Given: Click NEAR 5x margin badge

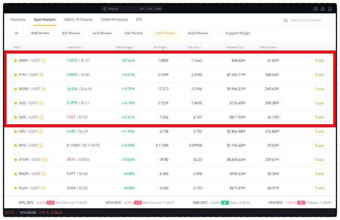Looking at the screenshot, I should (x=43, y=89).
